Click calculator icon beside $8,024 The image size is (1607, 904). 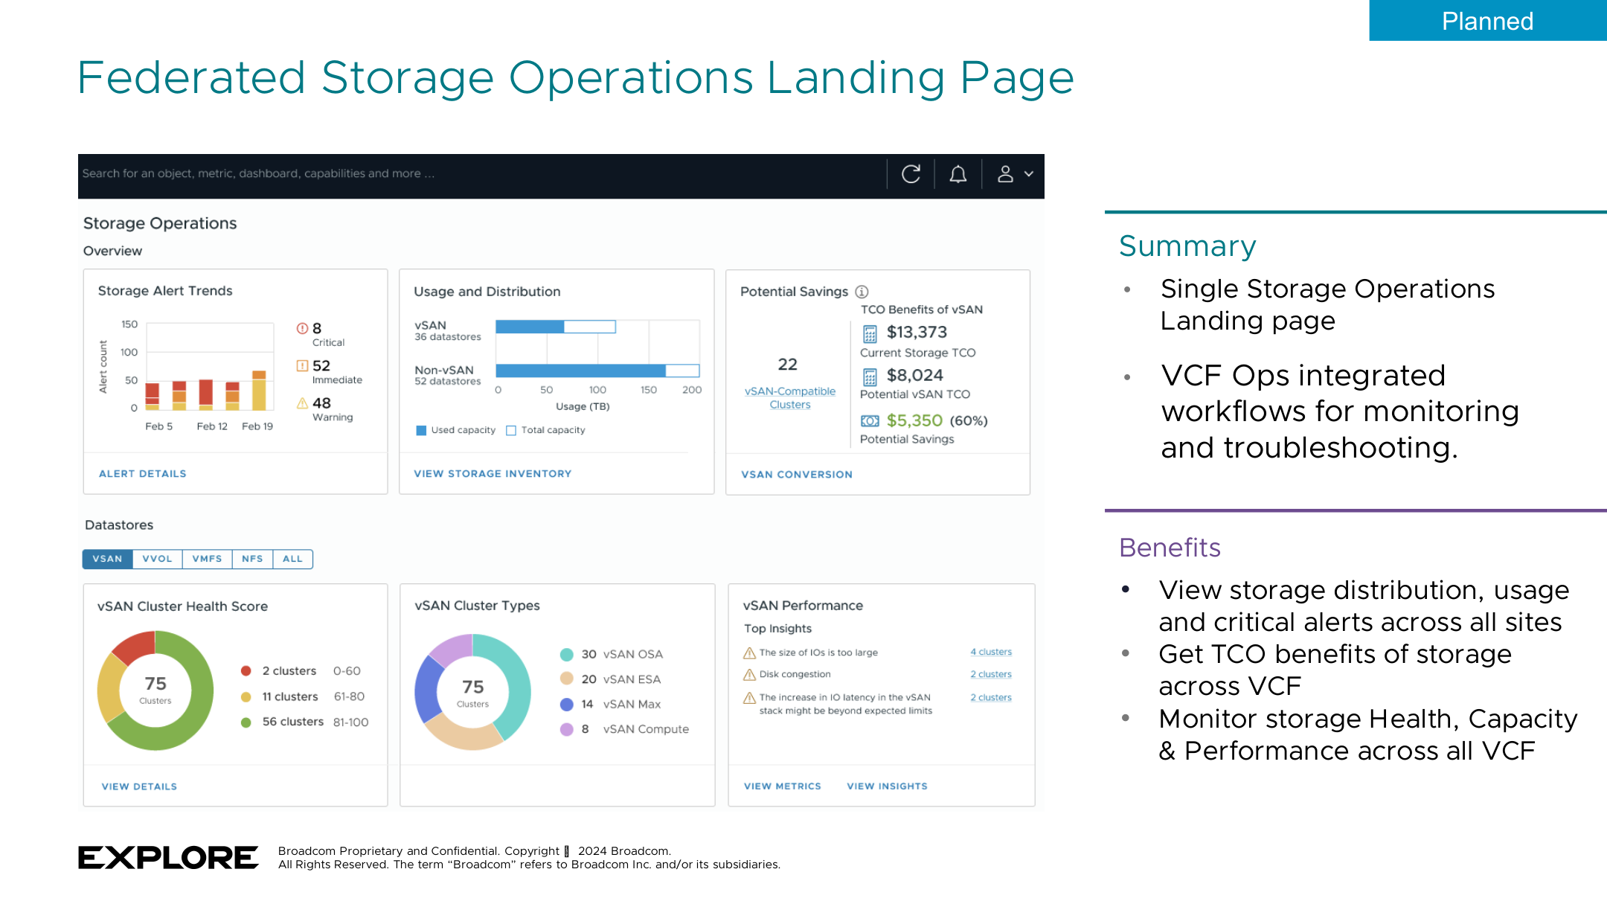[x=870, y=376]
